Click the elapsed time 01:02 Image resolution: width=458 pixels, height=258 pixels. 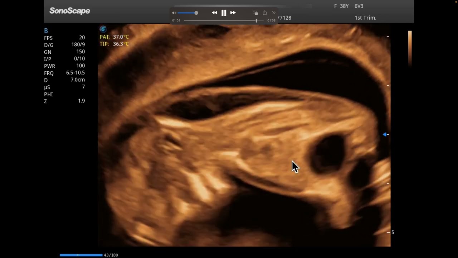[x=176, y=21]
